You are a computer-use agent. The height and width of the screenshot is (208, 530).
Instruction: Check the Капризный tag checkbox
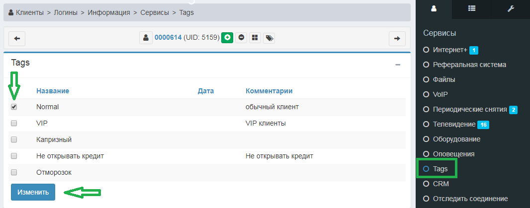coord(14,139)
